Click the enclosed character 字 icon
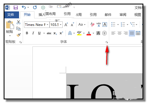The height and width of the screenshot is (103, 147). pyautogui.click(x=104, y=33)
